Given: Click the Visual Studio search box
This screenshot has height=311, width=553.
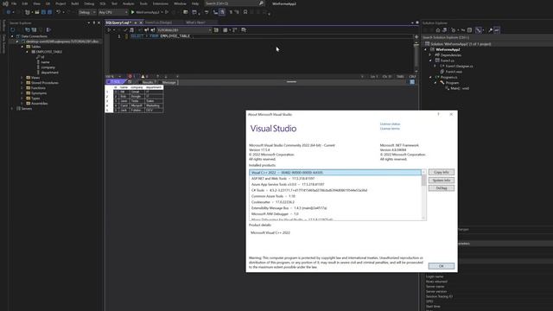Looking at the screenshot, I should [x=234, y=3].
